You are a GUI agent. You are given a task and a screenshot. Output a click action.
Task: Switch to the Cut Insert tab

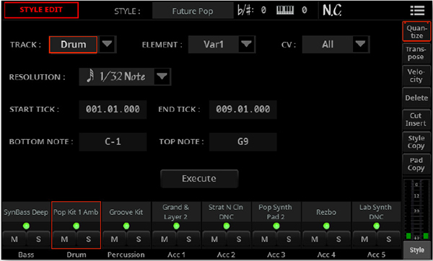pyautogui.click(x=416, y=120)
